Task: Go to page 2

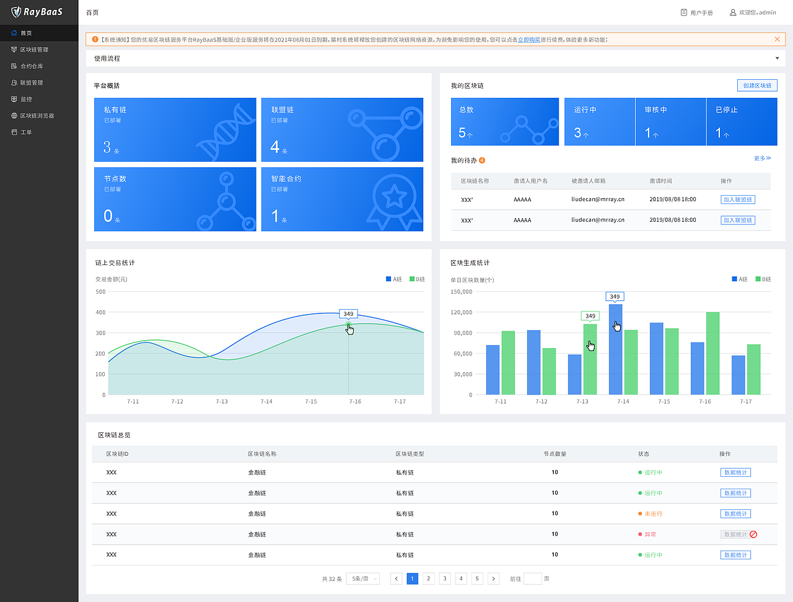Action: point(429,578)
